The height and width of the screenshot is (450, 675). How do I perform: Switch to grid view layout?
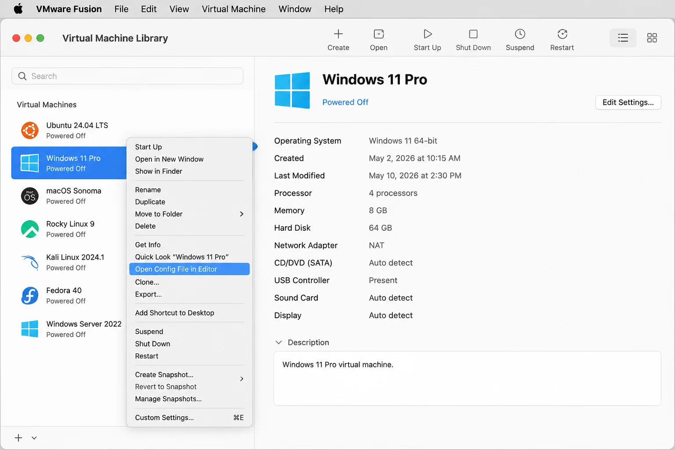coord(652,38)
